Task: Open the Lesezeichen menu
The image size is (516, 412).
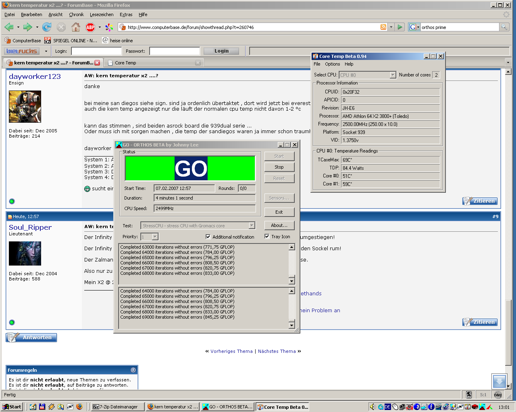Action: tap(102, 14)
